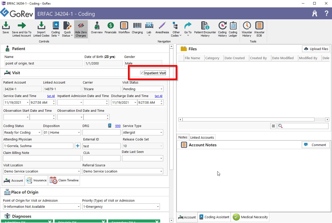Click the help question mark icon
332x223 pixels.
coord(326,13)
